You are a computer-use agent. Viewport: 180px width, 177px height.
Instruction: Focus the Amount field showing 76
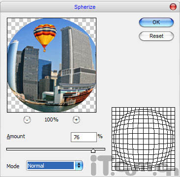point(84,137)
